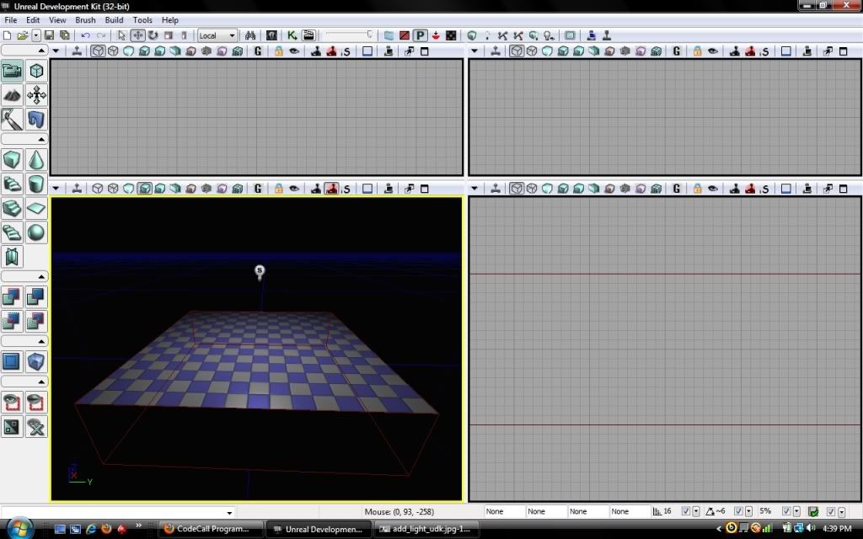Click the Open folder icon in toolbar
This screenshot has height=539, width=863.
click(22, 35)
